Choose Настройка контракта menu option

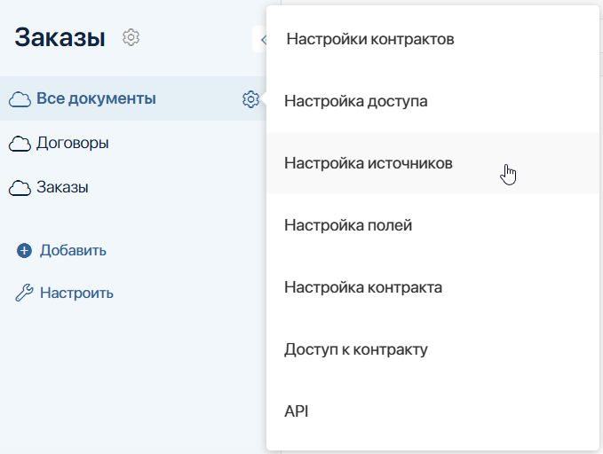[432, 287]
